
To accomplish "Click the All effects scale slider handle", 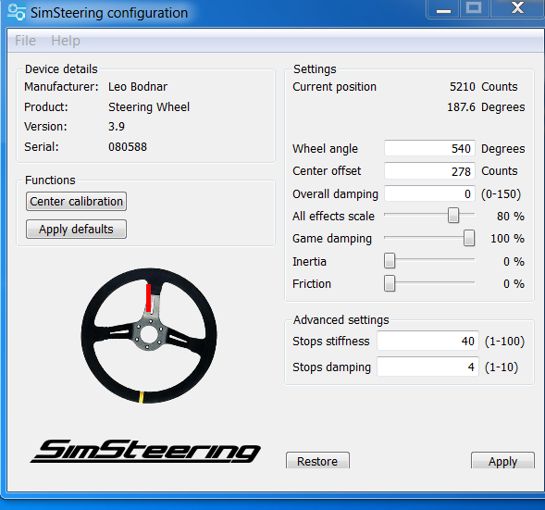I will pos(453,216).
